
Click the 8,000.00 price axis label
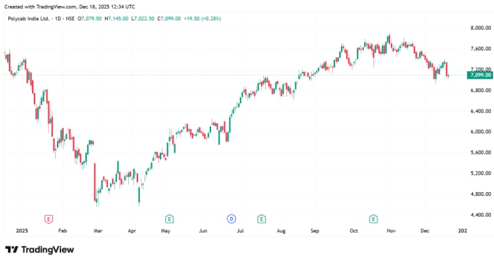coord(480,28)
